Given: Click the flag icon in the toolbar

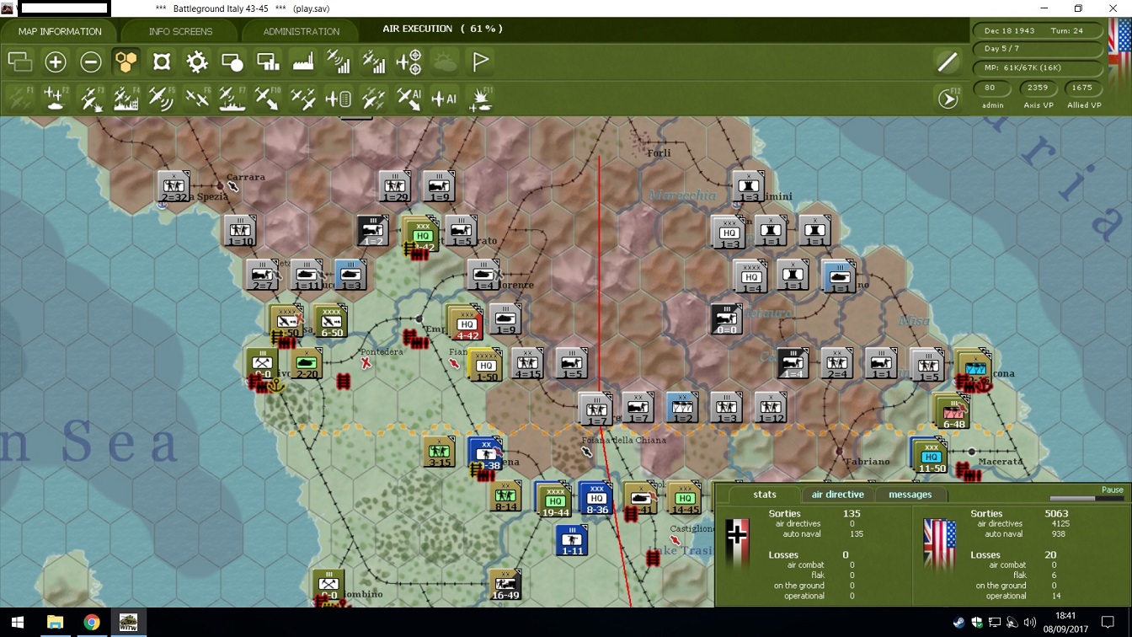Looking at the screenshot, I should [481, 62].
